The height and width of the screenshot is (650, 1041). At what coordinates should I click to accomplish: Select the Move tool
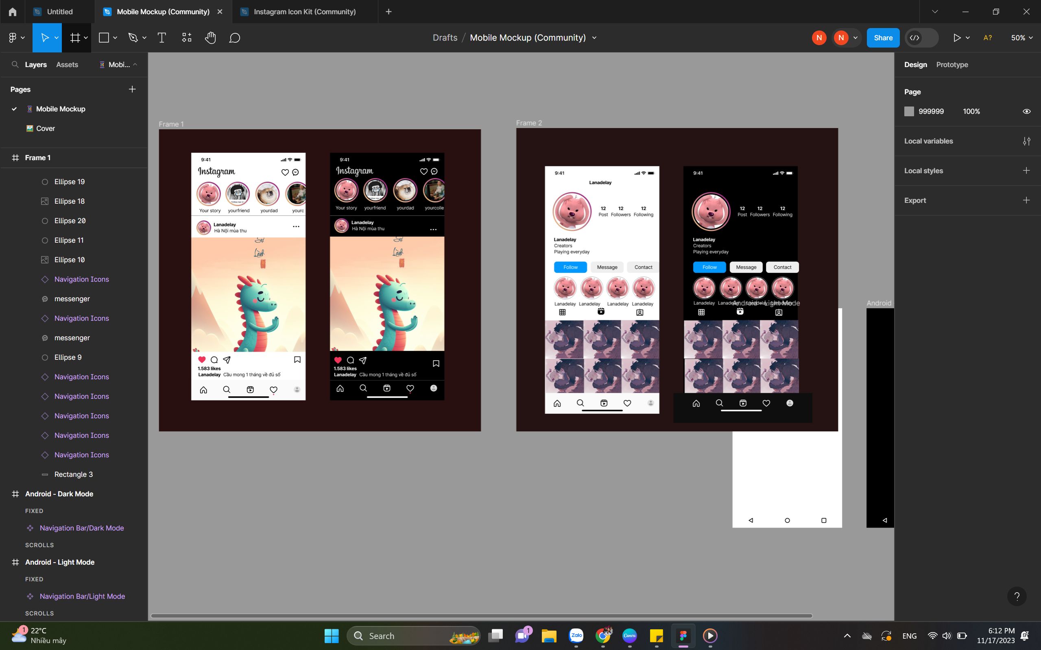click(x=45, y=38)
